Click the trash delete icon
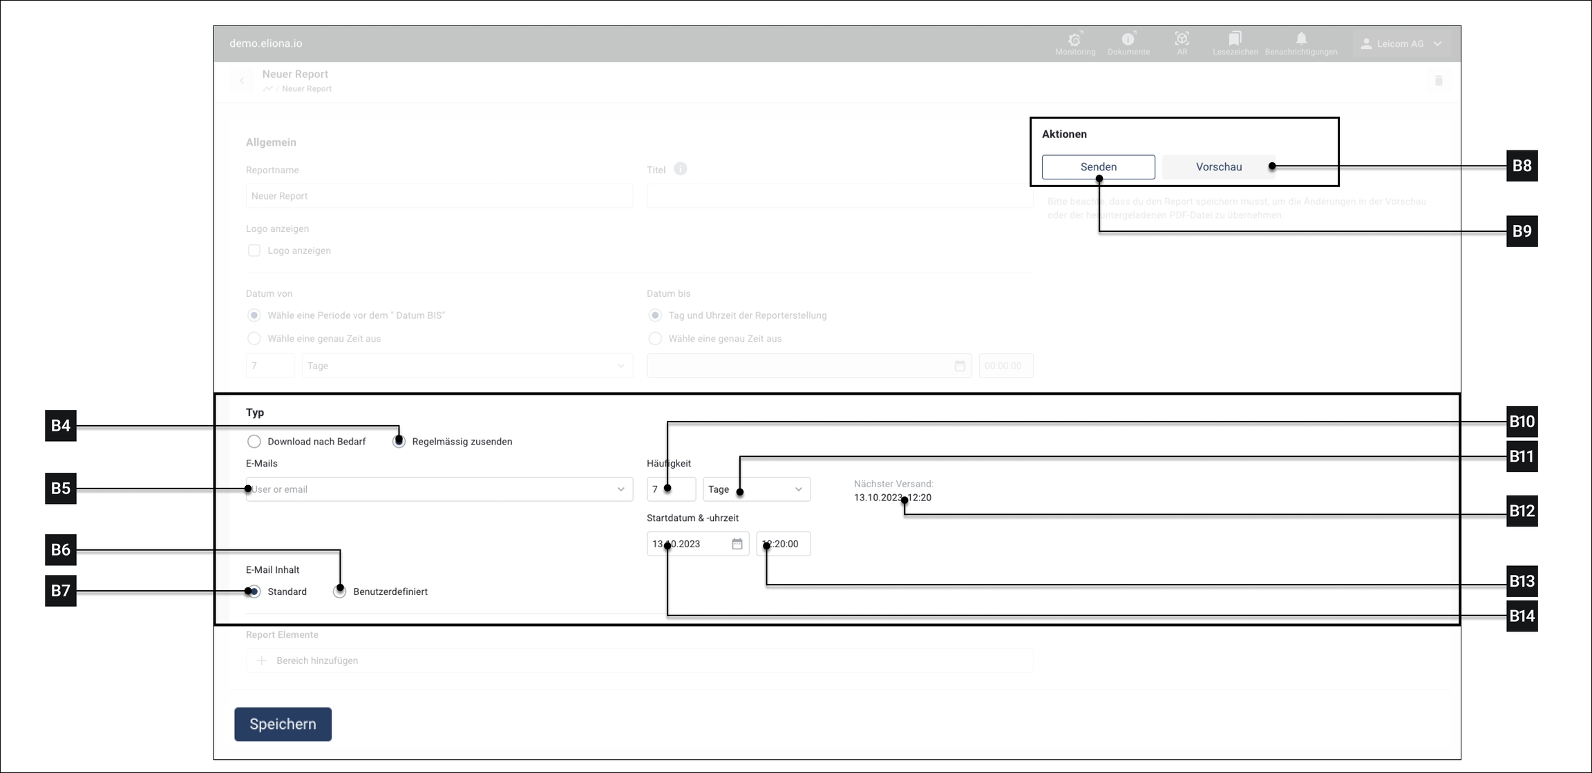This screenshot has height=773, width=1592. point(1439,81)
